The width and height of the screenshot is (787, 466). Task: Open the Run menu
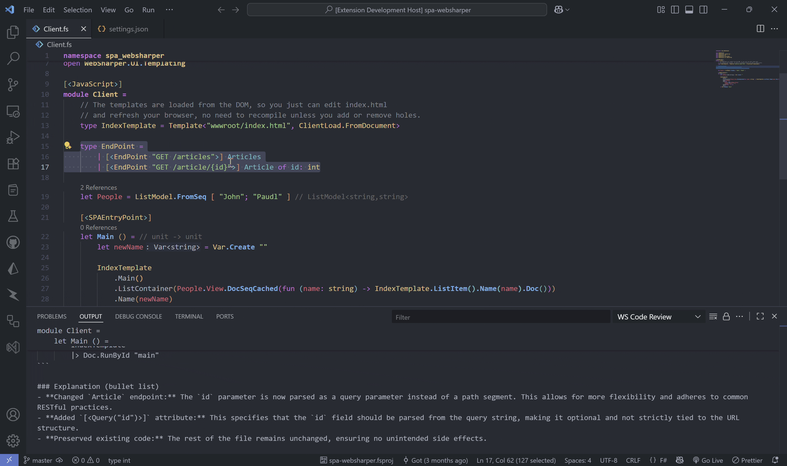coord(148,10)
